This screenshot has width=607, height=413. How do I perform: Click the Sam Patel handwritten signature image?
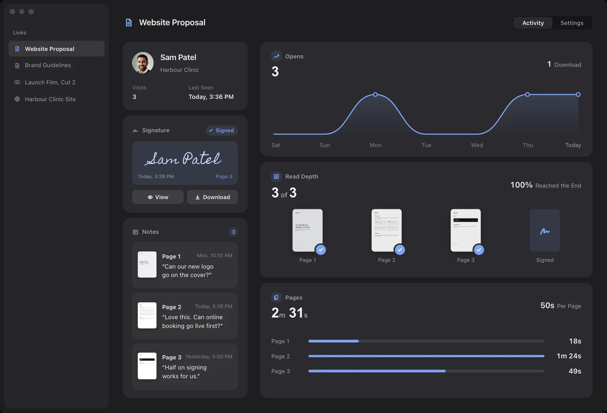pos(183,158)
